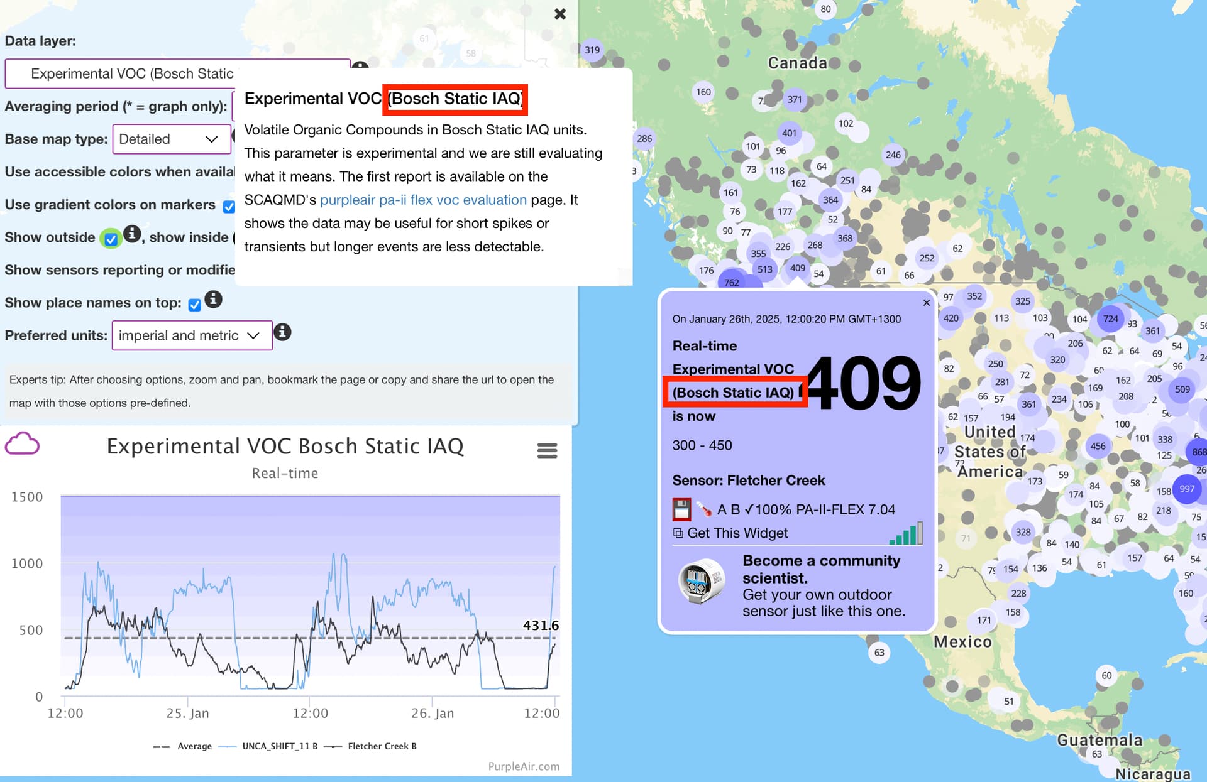Click the Get This Widget link

pyautogui.click(x=737, y=533)
